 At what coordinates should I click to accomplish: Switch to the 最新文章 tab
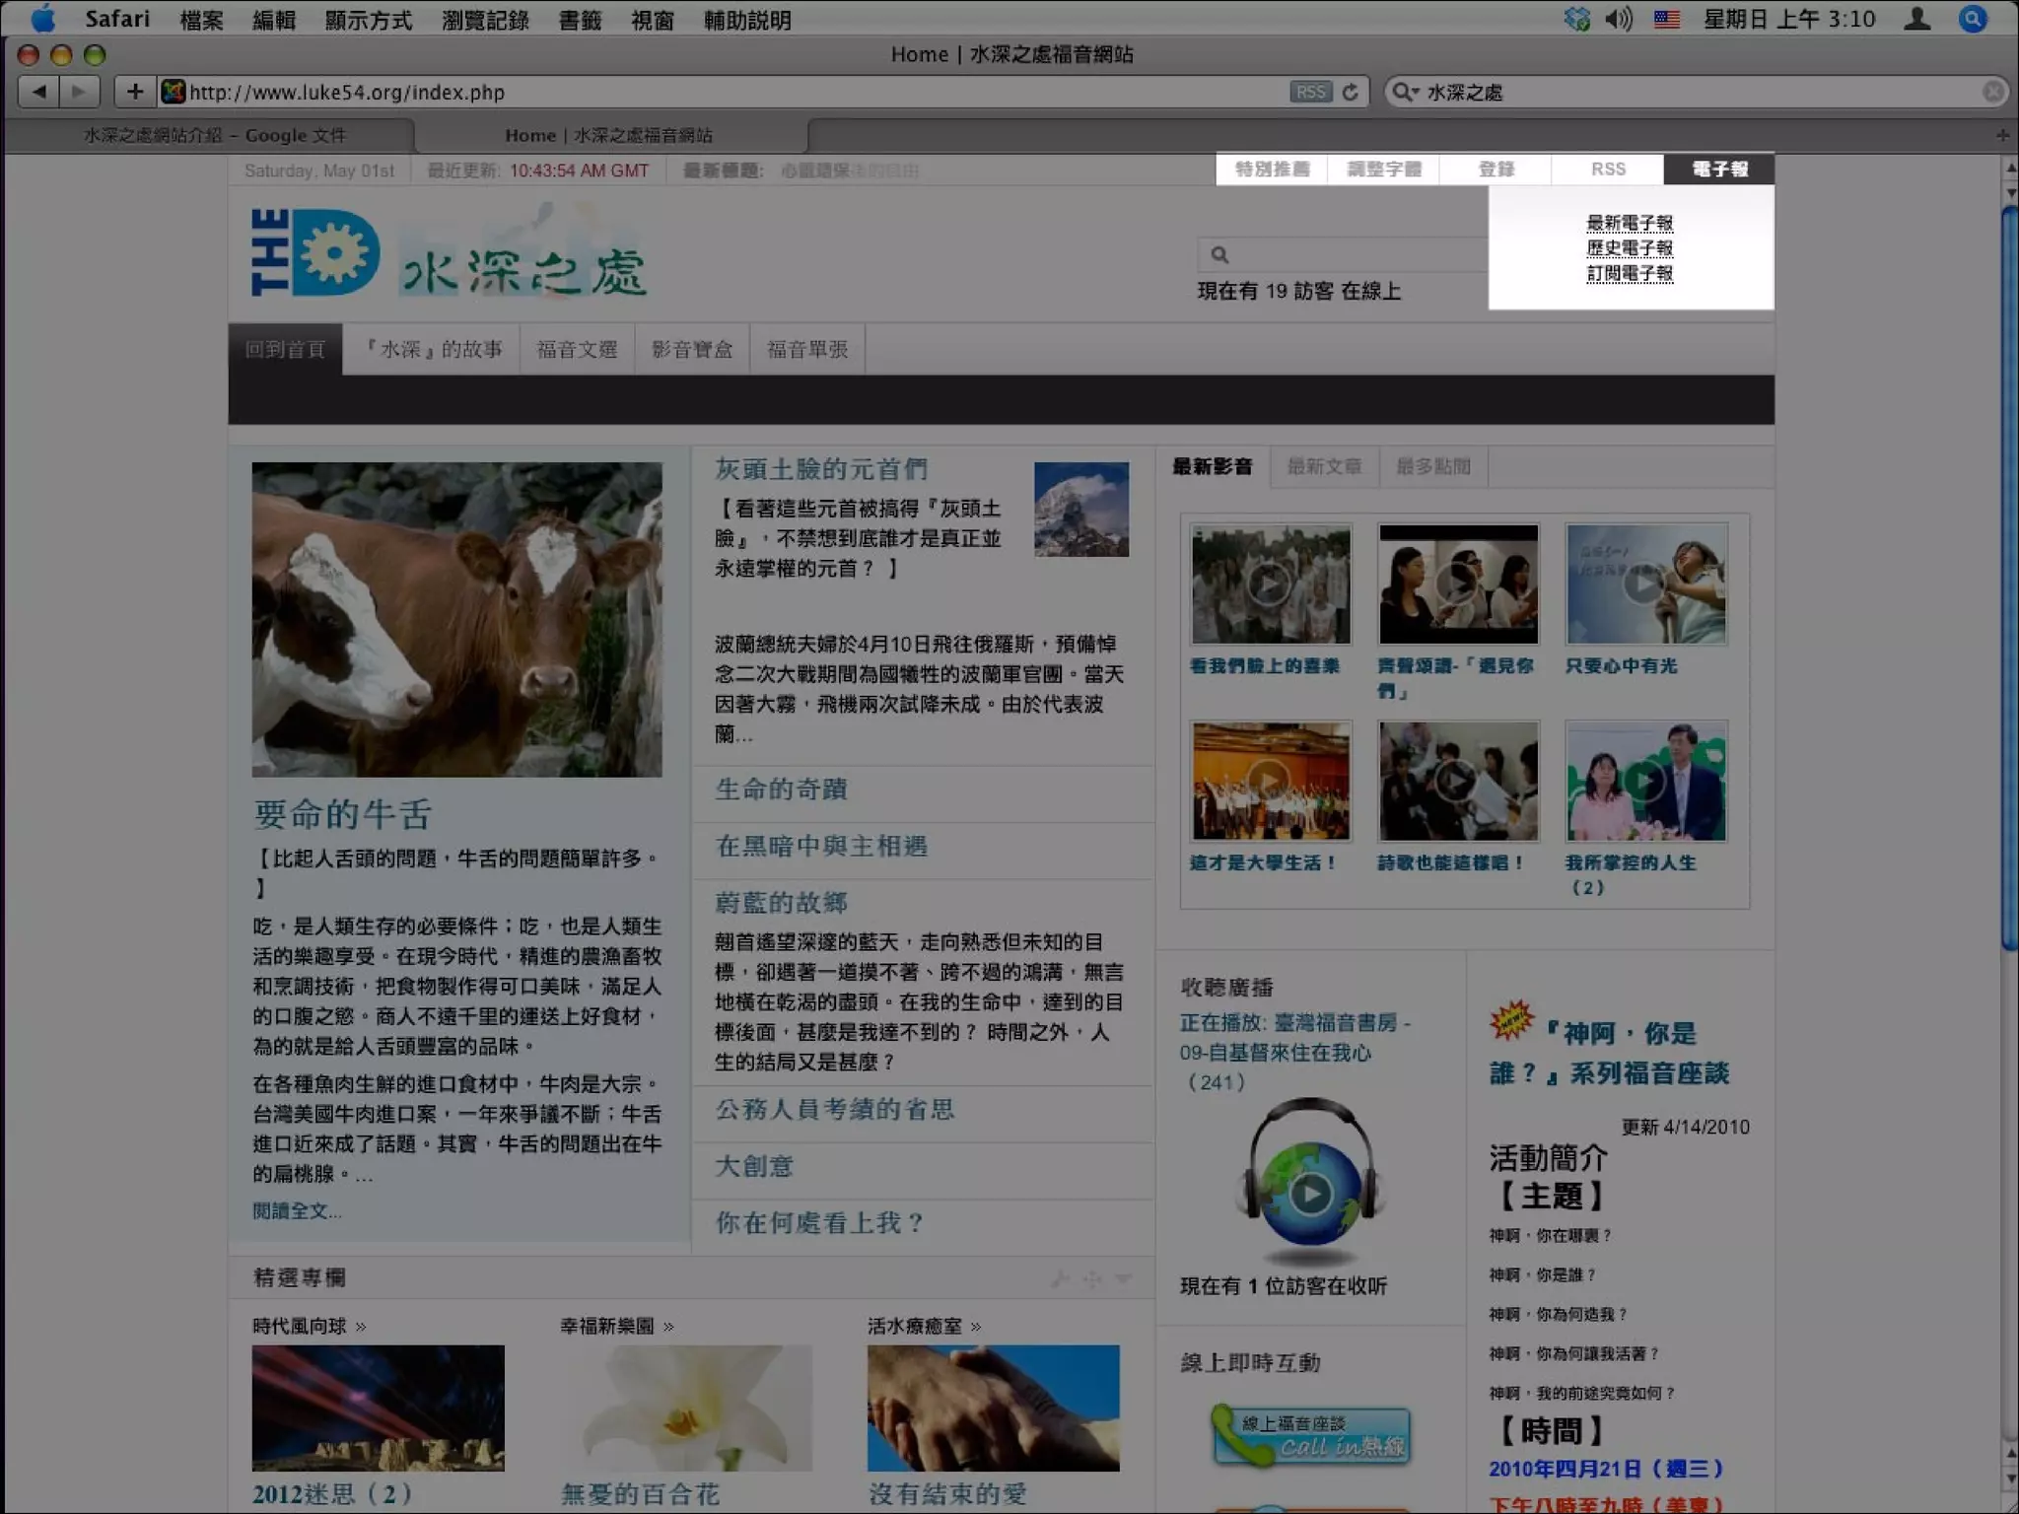tap(1324, 466)
